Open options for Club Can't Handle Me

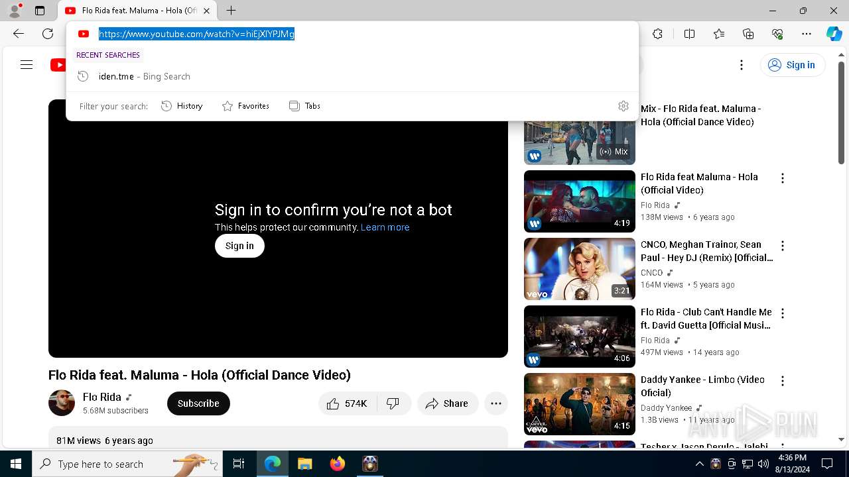click(783, 313)
